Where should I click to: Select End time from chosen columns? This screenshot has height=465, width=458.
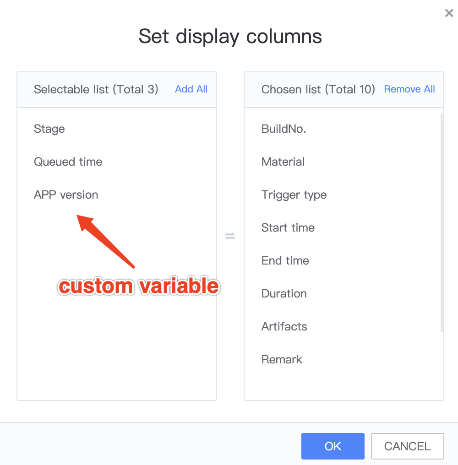(x=285, y=260)
